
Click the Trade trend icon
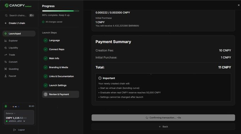tap(6, 55)
